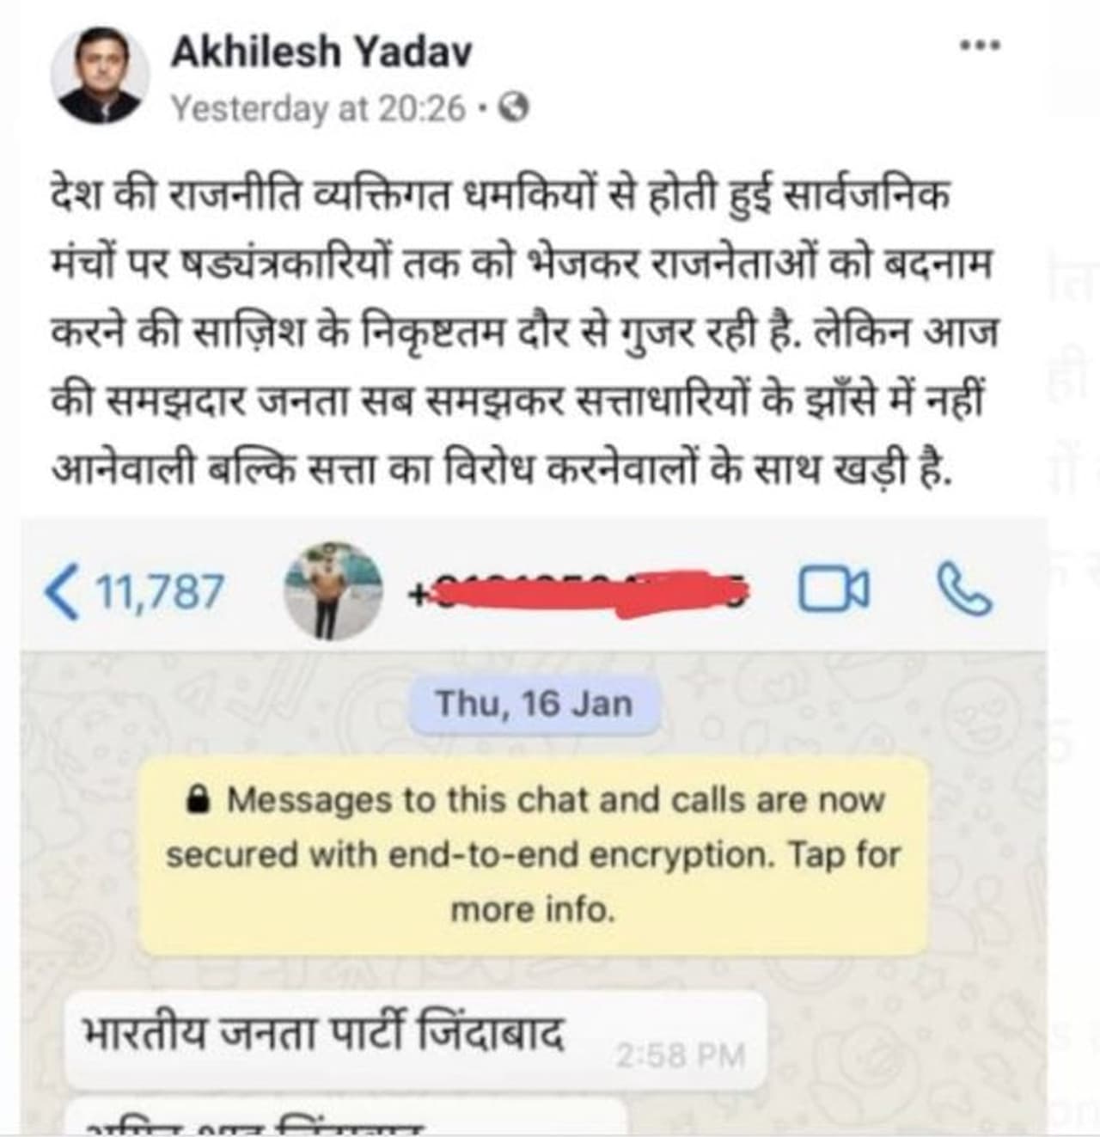This screenshot has width=1100, height=1137.
Task: Tap the blue back chevron arrow
Action: pyautogui.click(x=62, y=591)
